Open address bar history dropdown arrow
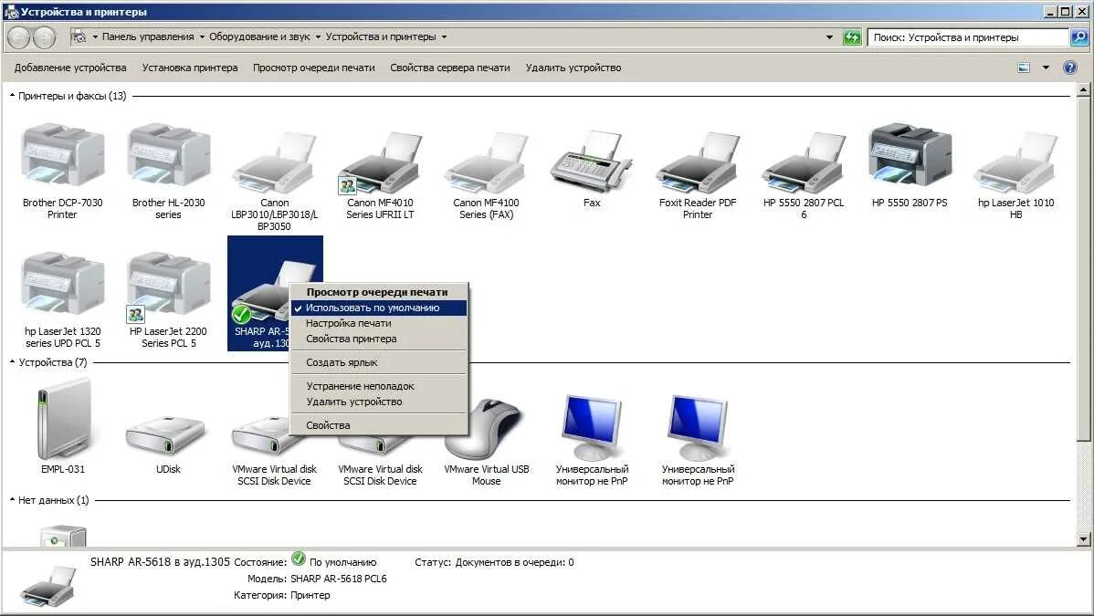 (x=829, y=37)
